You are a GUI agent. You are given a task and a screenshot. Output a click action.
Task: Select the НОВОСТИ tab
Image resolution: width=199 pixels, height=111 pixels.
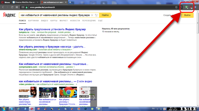(75, 21)
